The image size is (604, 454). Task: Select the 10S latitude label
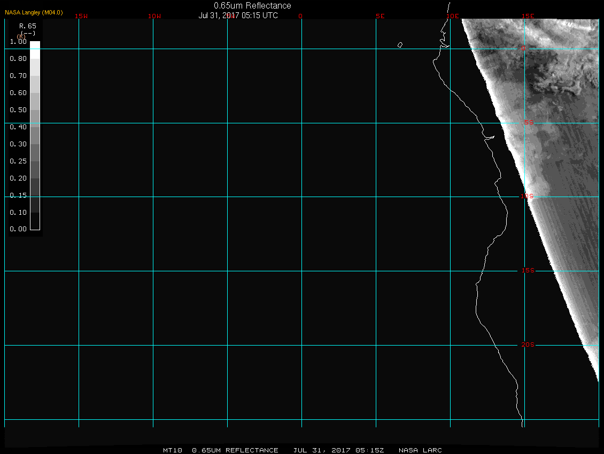[527, 197]
